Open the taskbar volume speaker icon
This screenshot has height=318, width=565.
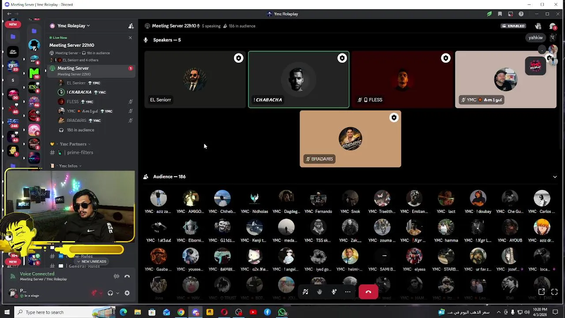(527, 312)
